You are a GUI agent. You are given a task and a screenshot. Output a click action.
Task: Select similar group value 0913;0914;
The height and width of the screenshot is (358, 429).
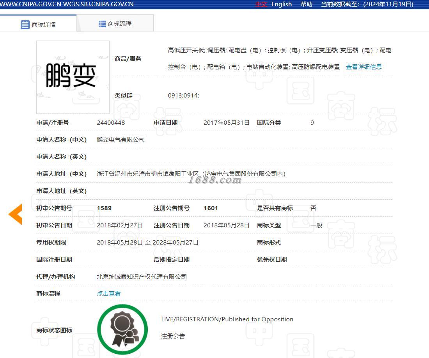pyautogui.click(x=184, y=96)
